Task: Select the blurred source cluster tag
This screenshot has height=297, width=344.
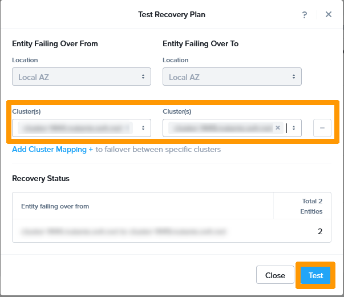Action: click(x=75, y=128)
